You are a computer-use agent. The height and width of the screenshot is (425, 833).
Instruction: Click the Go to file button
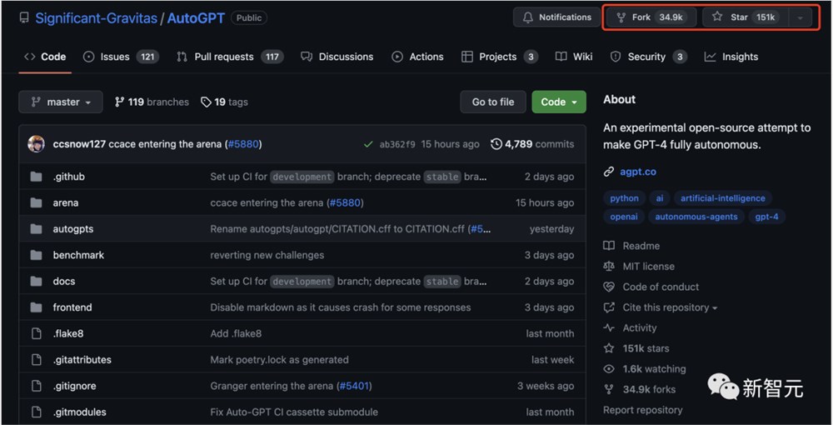(493, 102)
